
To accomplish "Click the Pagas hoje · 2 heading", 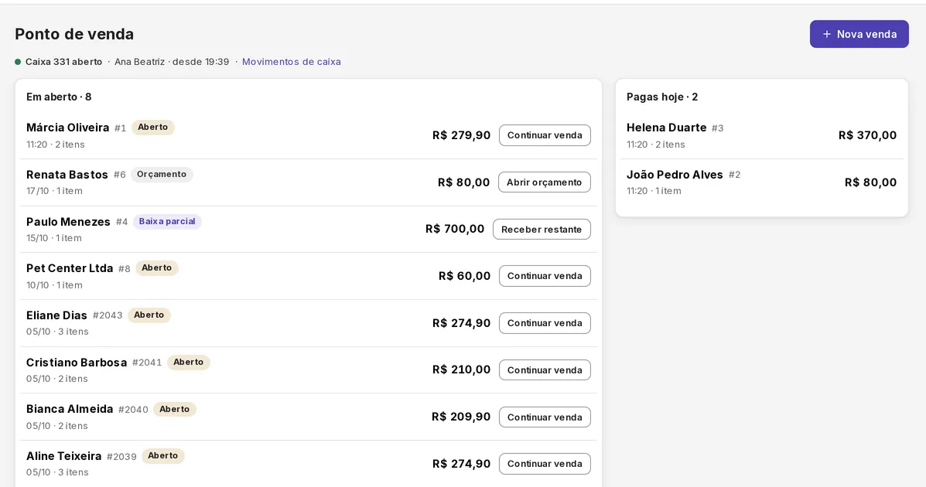I will (662, 97).
